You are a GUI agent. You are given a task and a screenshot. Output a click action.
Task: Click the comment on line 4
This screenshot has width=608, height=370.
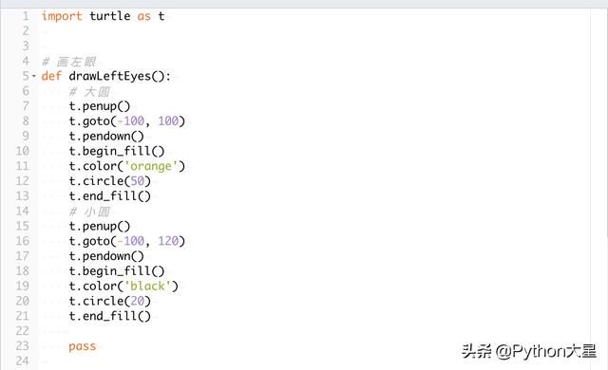pyautogui.click(x=68, y=61)
